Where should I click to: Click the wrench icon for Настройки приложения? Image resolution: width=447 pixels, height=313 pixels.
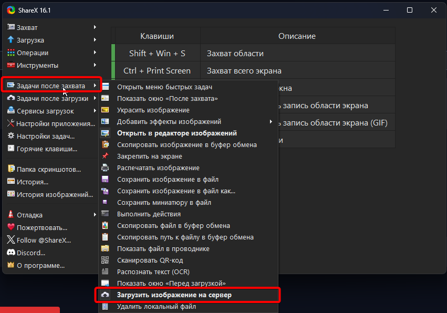click(11, 123)
